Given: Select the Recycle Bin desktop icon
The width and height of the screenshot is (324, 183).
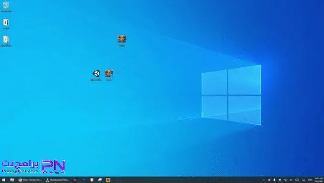Looking at the screenshot, I should pyautogui.click(x=6, y=7).
